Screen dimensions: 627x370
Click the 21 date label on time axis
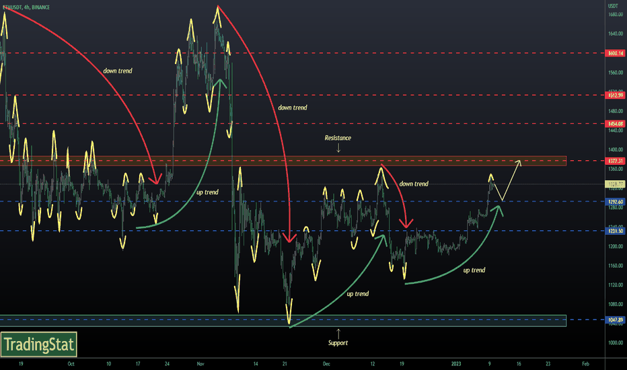point(285,364)
